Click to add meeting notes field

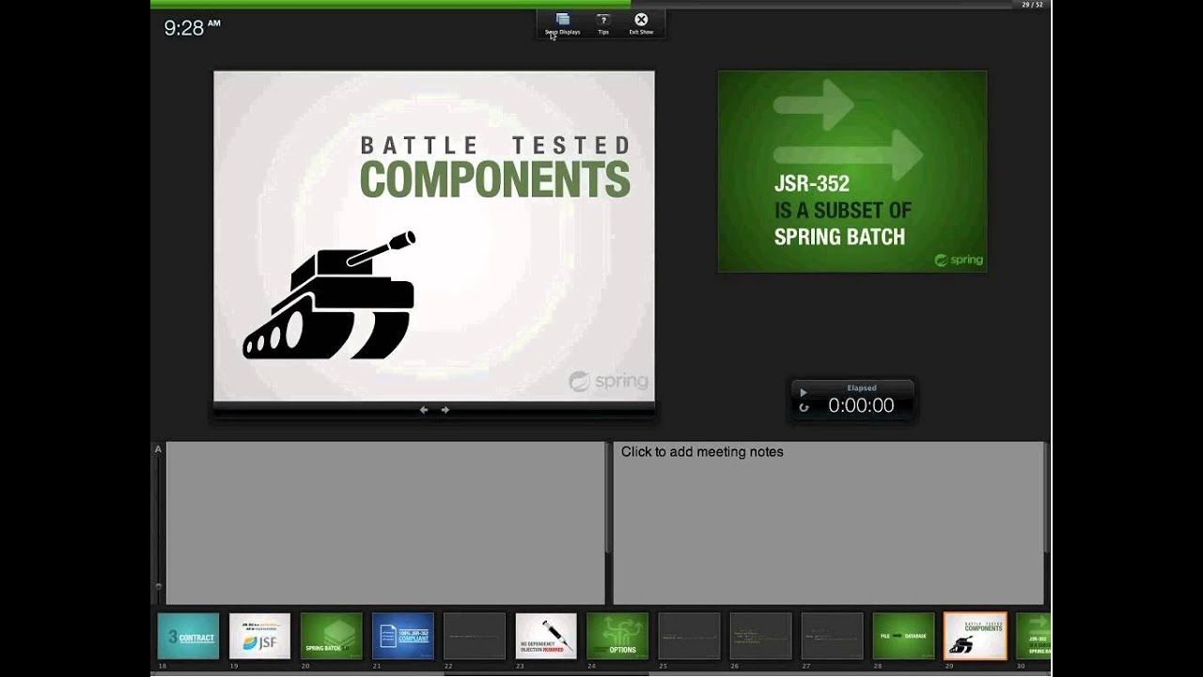pos(828,523)
